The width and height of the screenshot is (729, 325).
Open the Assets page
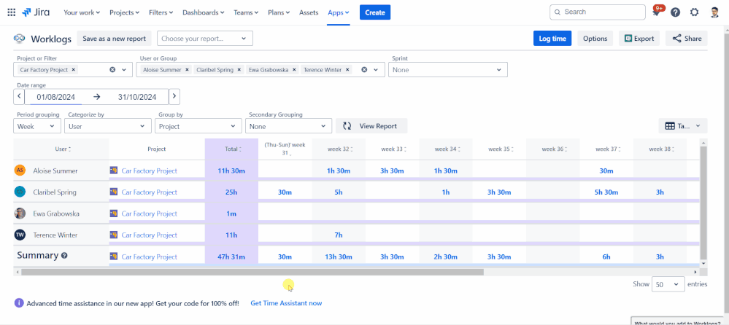click(x=309, y=12)
